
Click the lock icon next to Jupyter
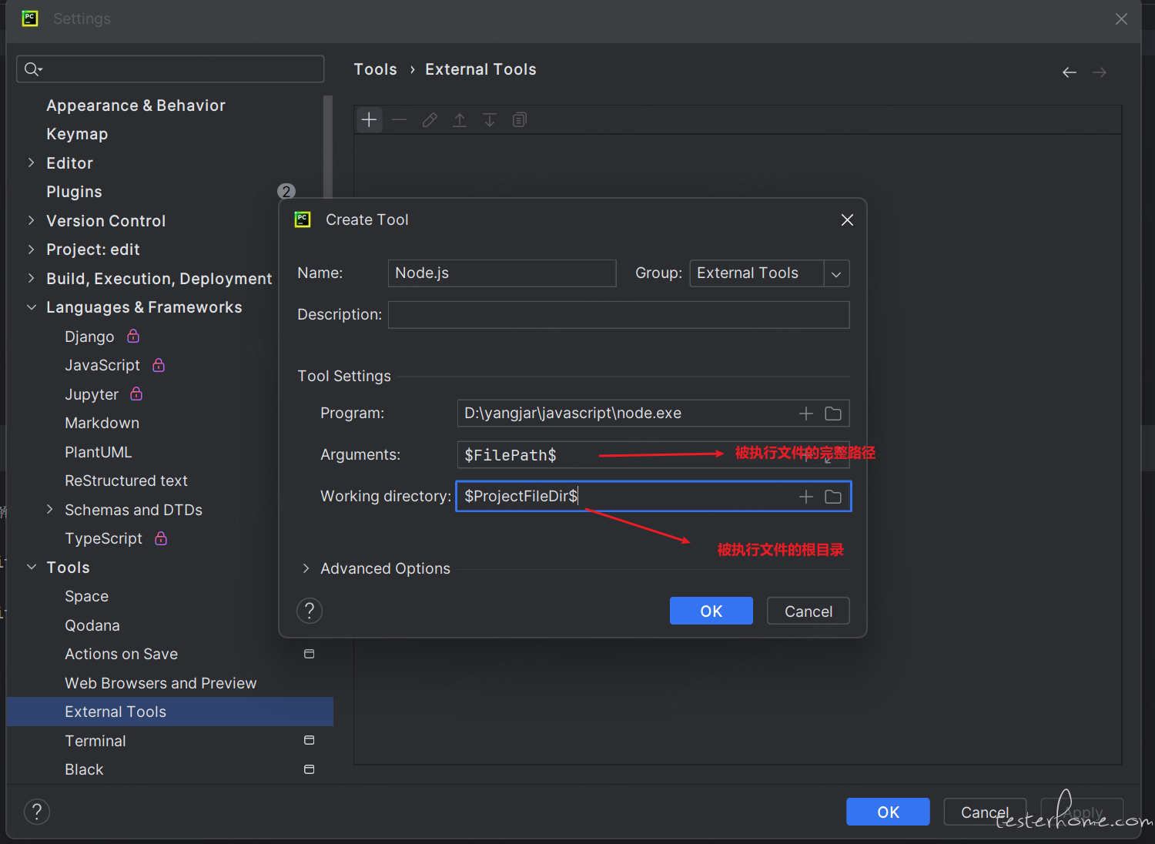click(x=136, y=394)
